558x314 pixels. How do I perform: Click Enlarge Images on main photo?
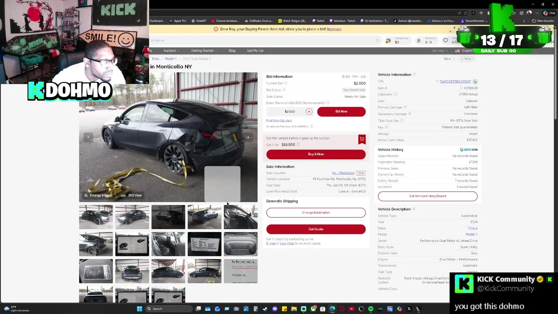pyautogui.click(x=99, y=195)
